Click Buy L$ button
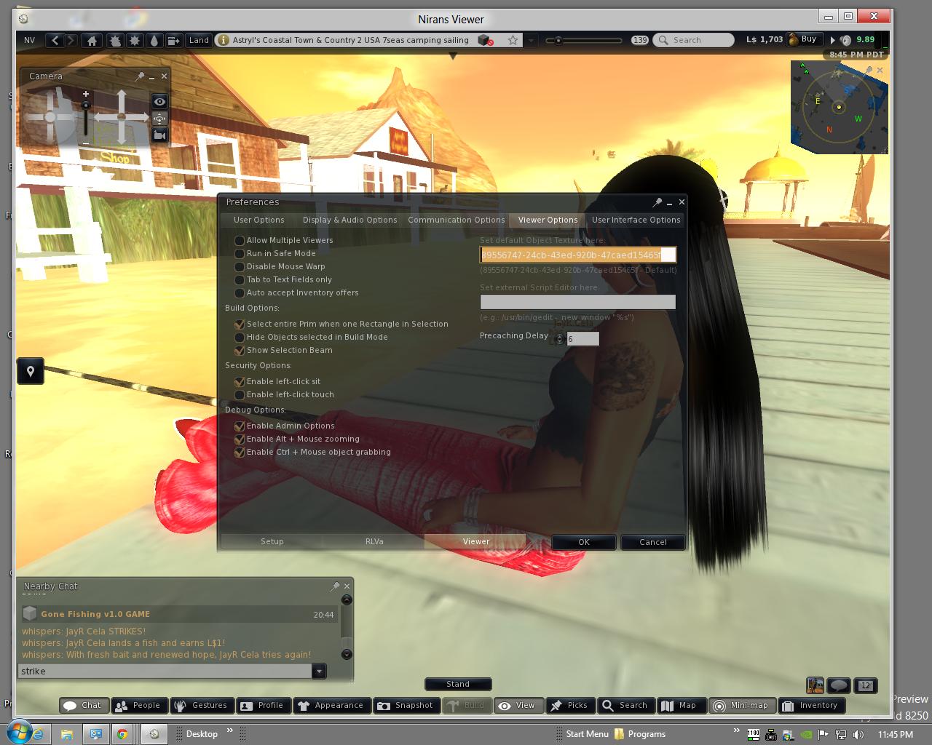Screen dimensions: 932x745 [805, 39]
